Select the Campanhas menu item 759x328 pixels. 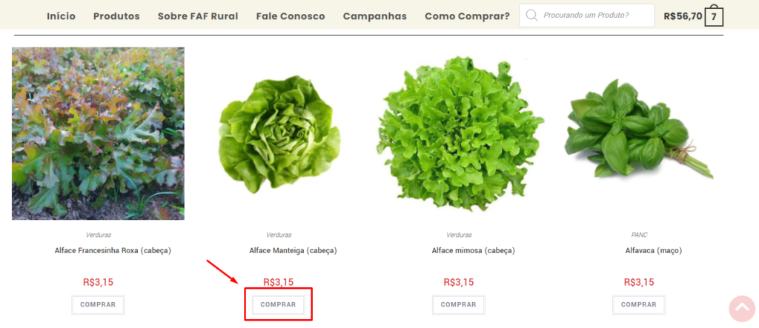pos(374,16)
